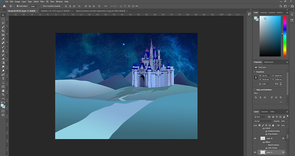
Task: Select the Smudge tool
Action: 3,67
